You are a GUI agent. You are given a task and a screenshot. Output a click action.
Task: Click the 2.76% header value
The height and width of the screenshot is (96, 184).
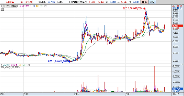pos(60,2)
